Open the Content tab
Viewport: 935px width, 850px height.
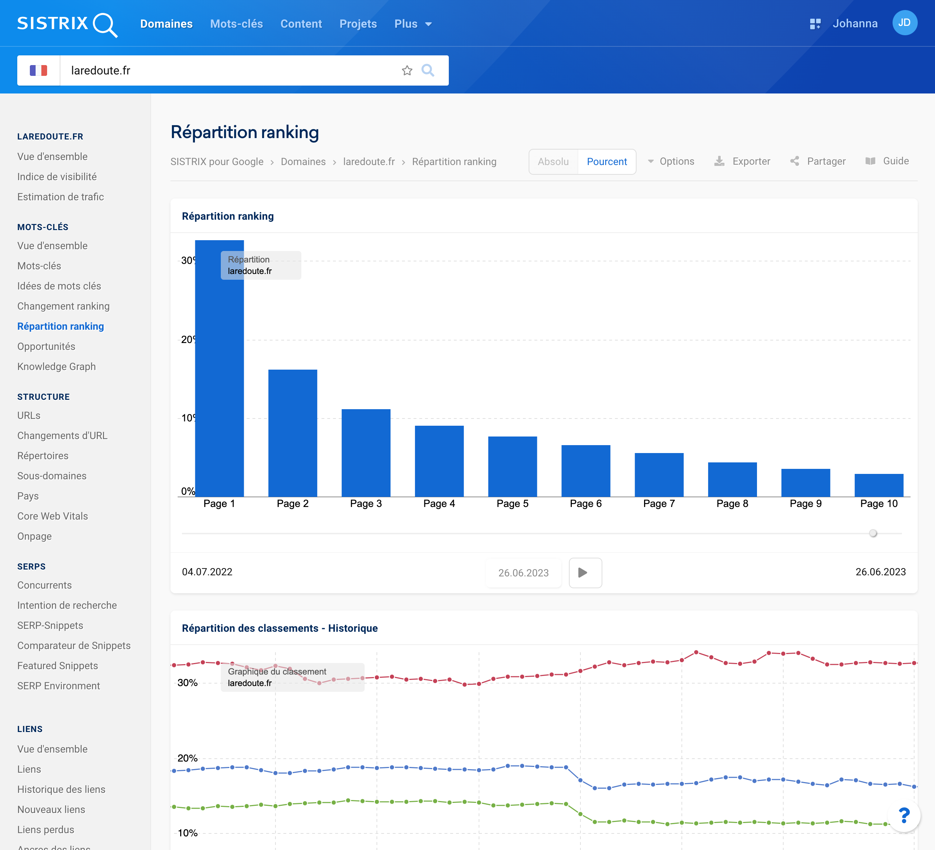(x=301, y=24)
